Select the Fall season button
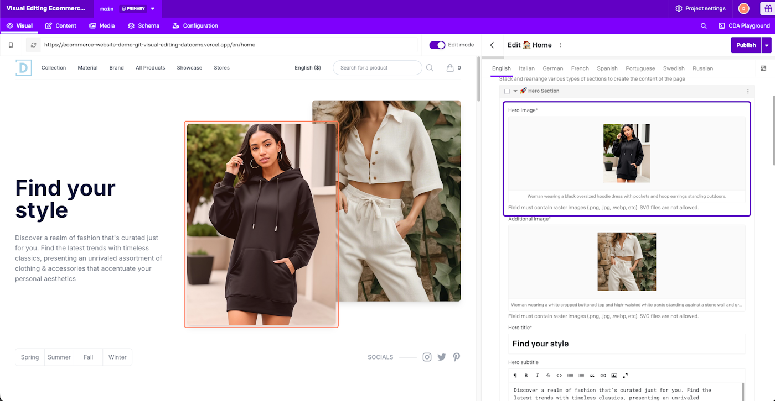Image resolution: width=775 pixels, height=401 pixels. 89,357
